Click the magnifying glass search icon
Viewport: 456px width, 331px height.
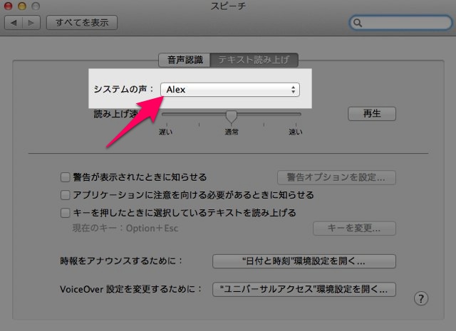358,23
